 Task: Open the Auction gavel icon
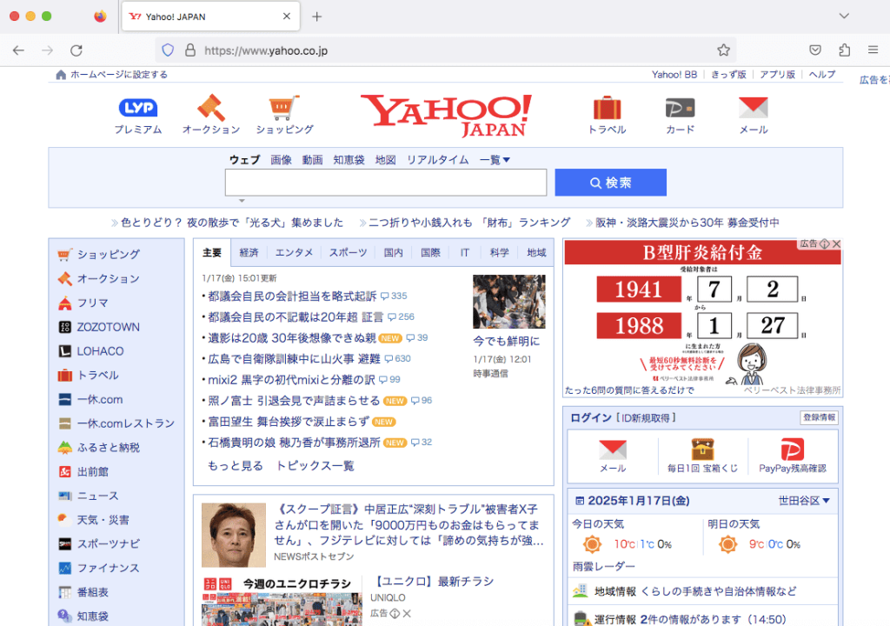click(210, 107)
